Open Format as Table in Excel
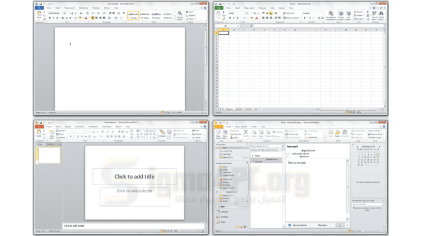The height and width of the screenshot is (236, 421). pos(341,16)
